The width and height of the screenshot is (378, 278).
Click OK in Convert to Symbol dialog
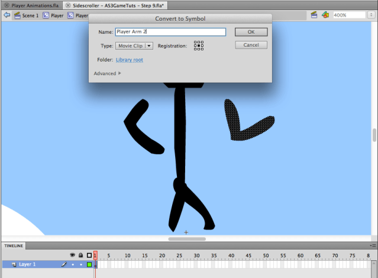tap(251, 32)
